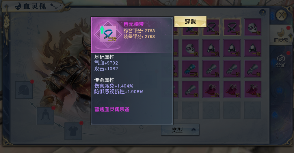294x153 pixels.
Task: Select the 二阶 red cape item
Action: pos(211,89)
